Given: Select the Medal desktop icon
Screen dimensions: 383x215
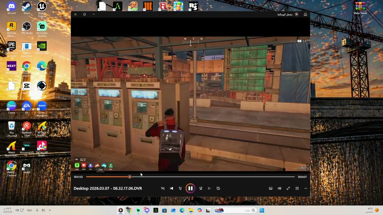Looking at the screenshot, I should (27, 168).
